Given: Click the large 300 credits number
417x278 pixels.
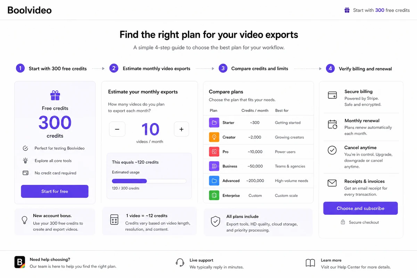Looking at the screenshot, I should [x=55, y=122].
